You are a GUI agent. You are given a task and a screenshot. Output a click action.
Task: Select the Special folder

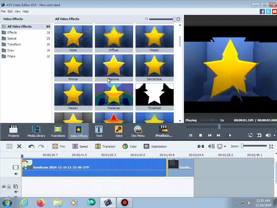[x=26, y=38]
